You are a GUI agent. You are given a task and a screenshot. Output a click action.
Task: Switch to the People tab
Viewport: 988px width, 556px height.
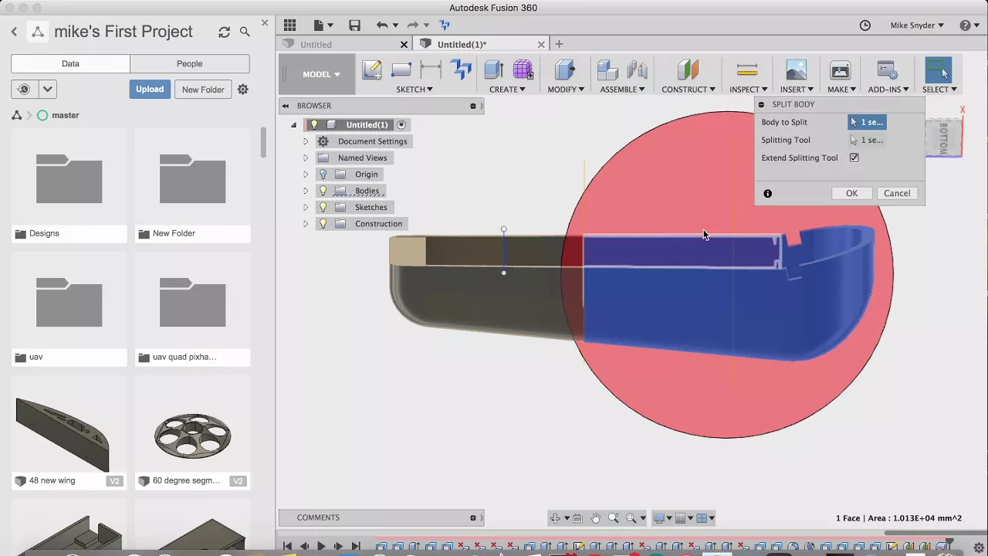click(190, 64)
